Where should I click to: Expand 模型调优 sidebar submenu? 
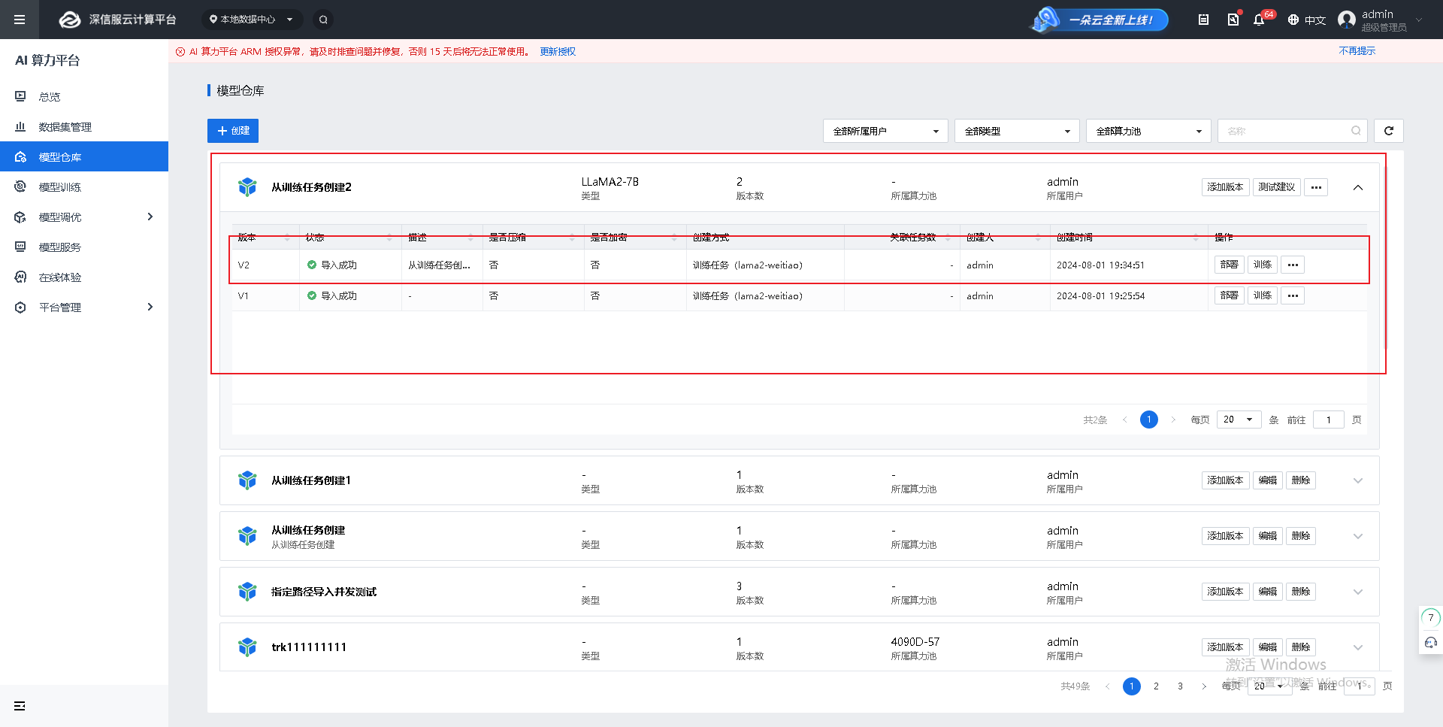click(x=84, y=217)
